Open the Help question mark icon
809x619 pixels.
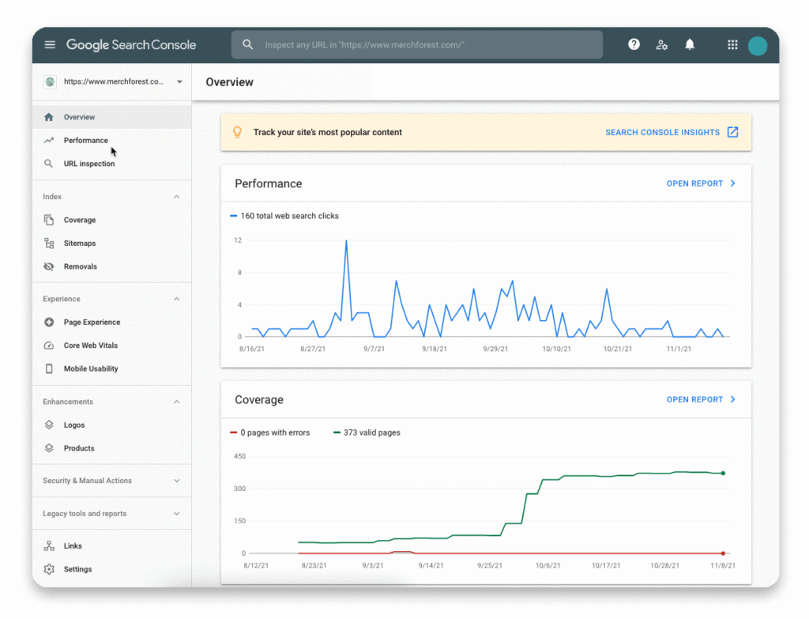point(634,45)
